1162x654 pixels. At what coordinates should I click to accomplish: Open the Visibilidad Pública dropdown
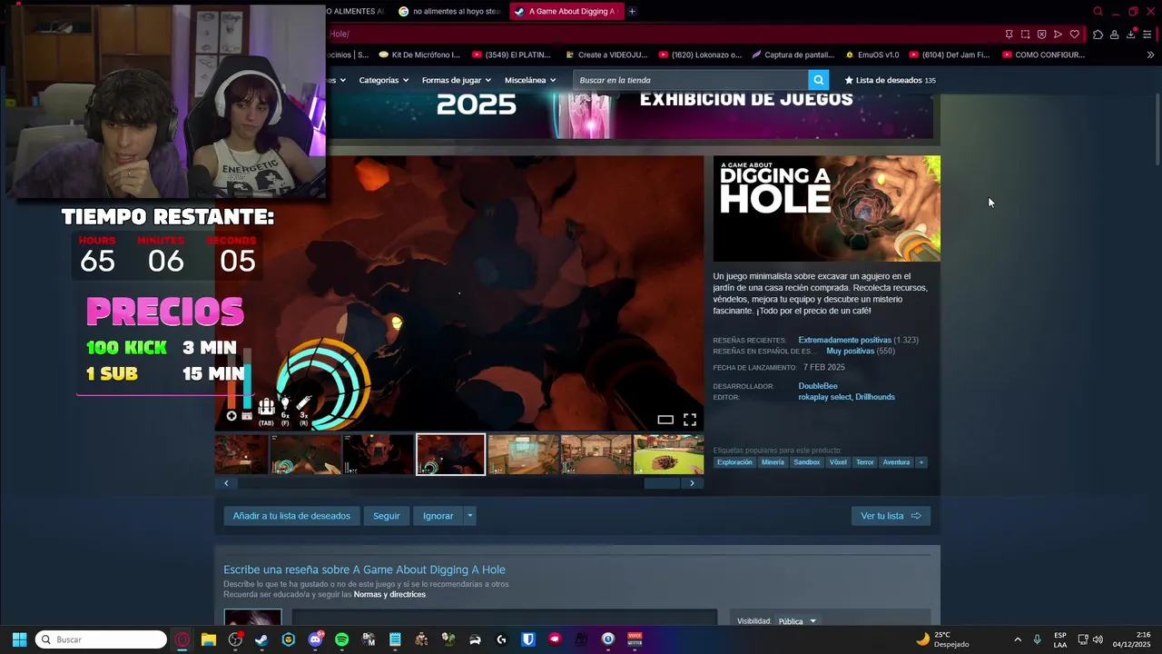point(798,621)
